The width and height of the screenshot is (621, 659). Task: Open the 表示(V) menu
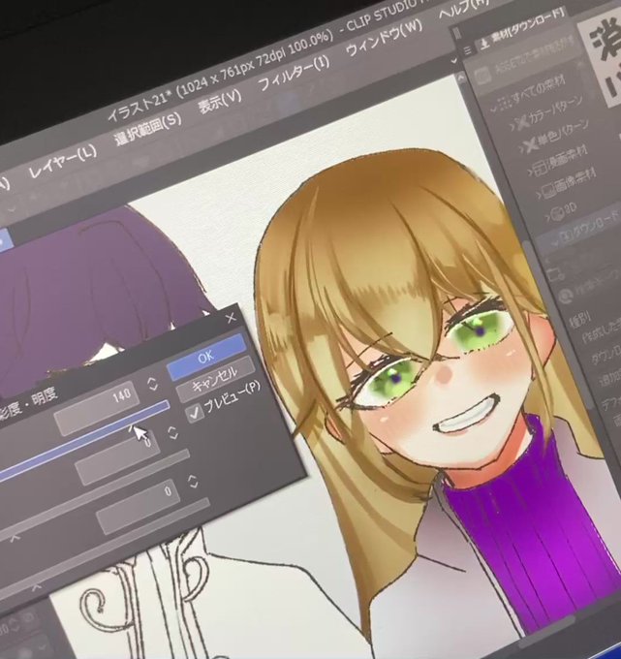[x=220, y=101]
